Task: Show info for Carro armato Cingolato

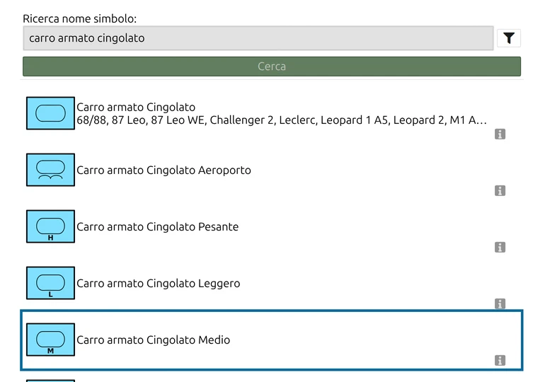Action: (x=500, y=134)
